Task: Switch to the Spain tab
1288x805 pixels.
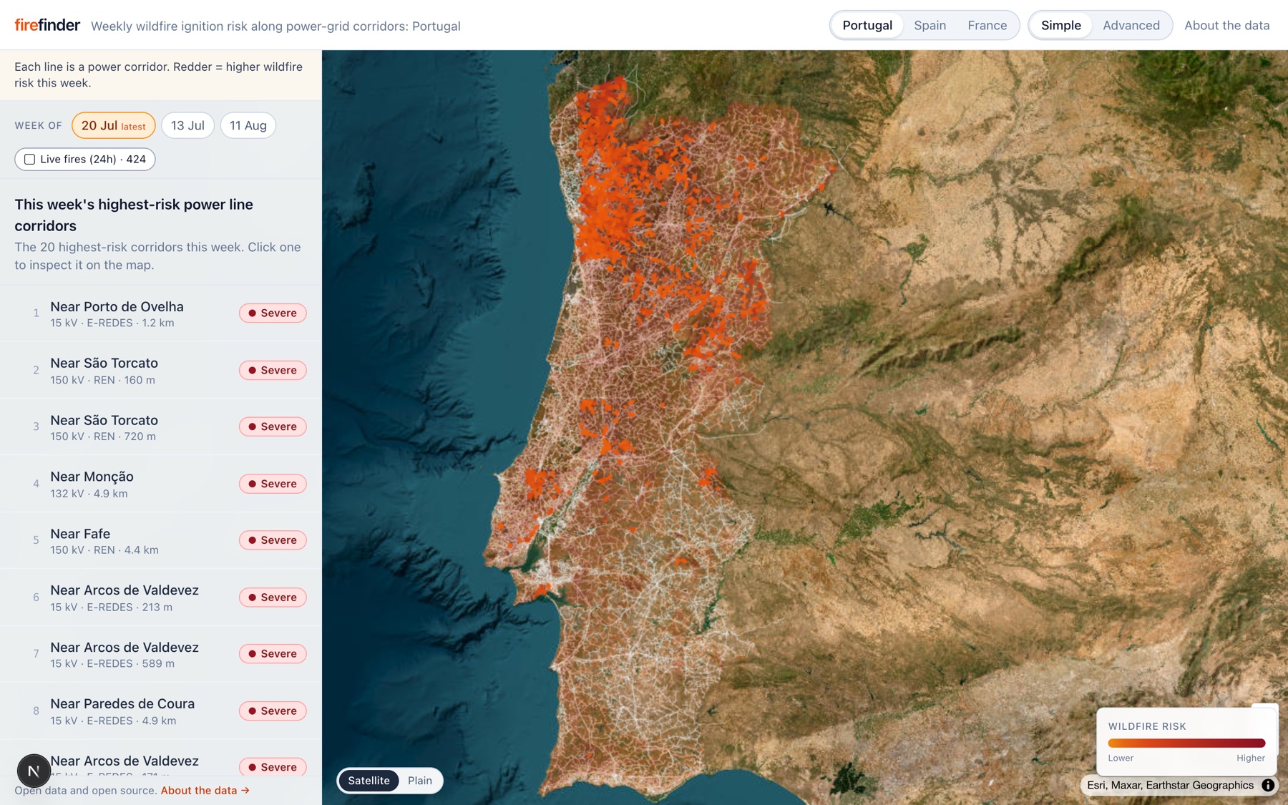Action: [930, 25]
